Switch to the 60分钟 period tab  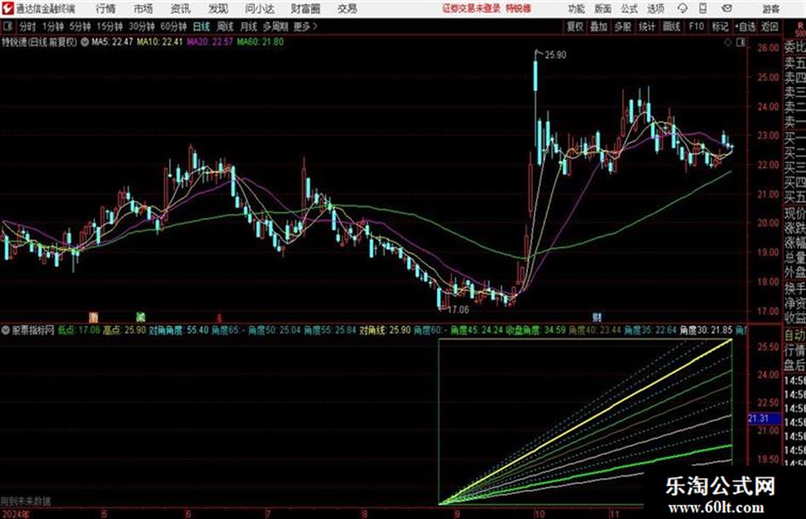tap(173, 26)
